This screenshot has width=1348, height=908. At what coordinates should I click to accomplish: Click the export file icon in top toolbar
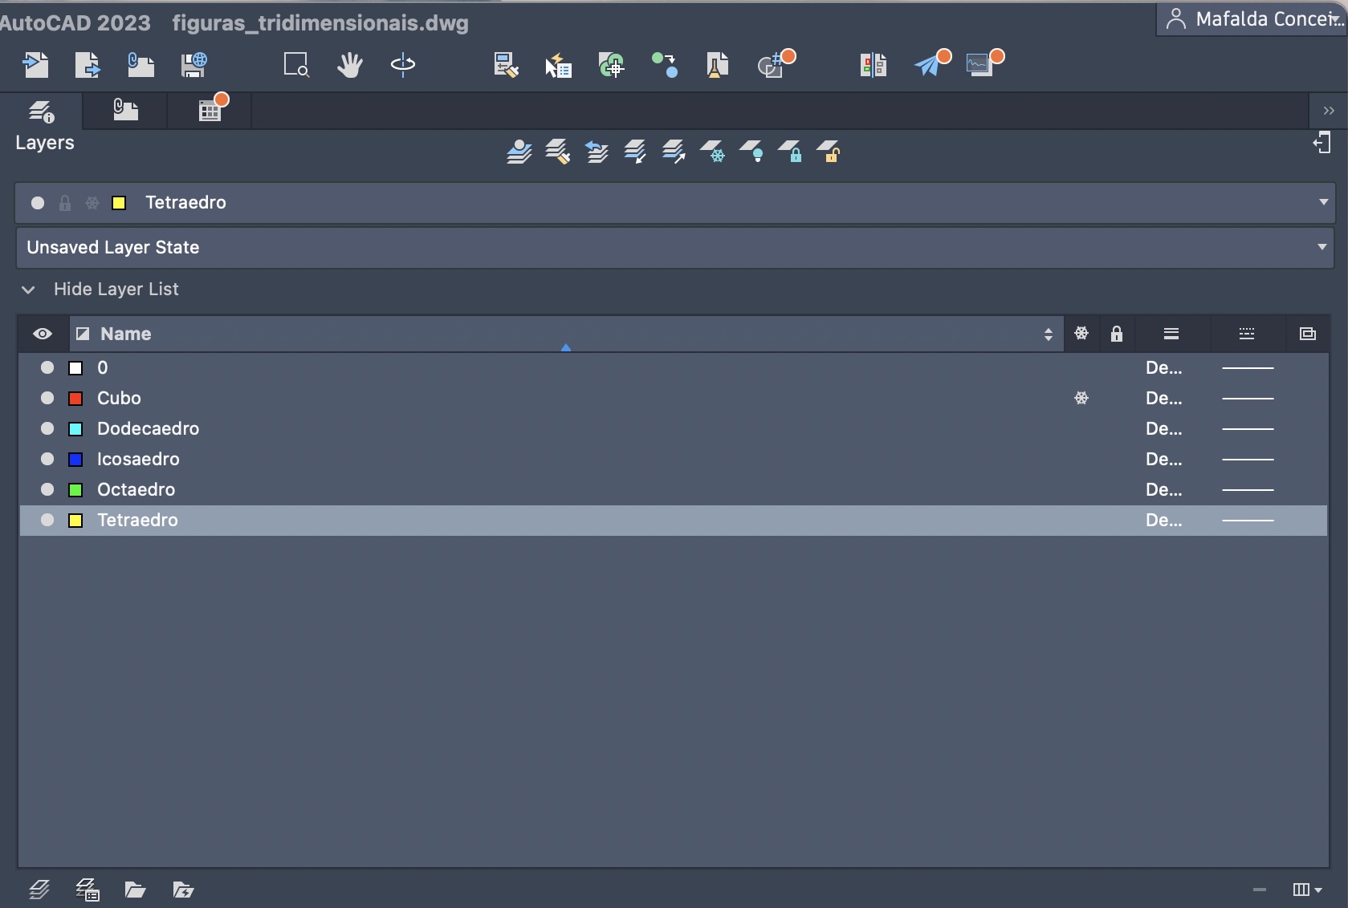coord(88,64)
